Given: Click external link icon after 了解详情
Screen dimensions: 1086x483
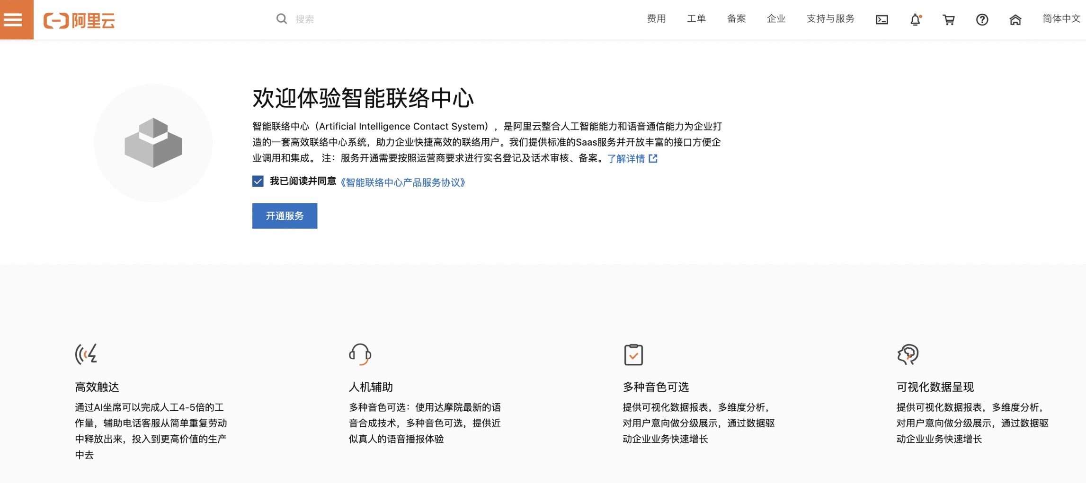Looking at the screenshot, I should point(653,158).
